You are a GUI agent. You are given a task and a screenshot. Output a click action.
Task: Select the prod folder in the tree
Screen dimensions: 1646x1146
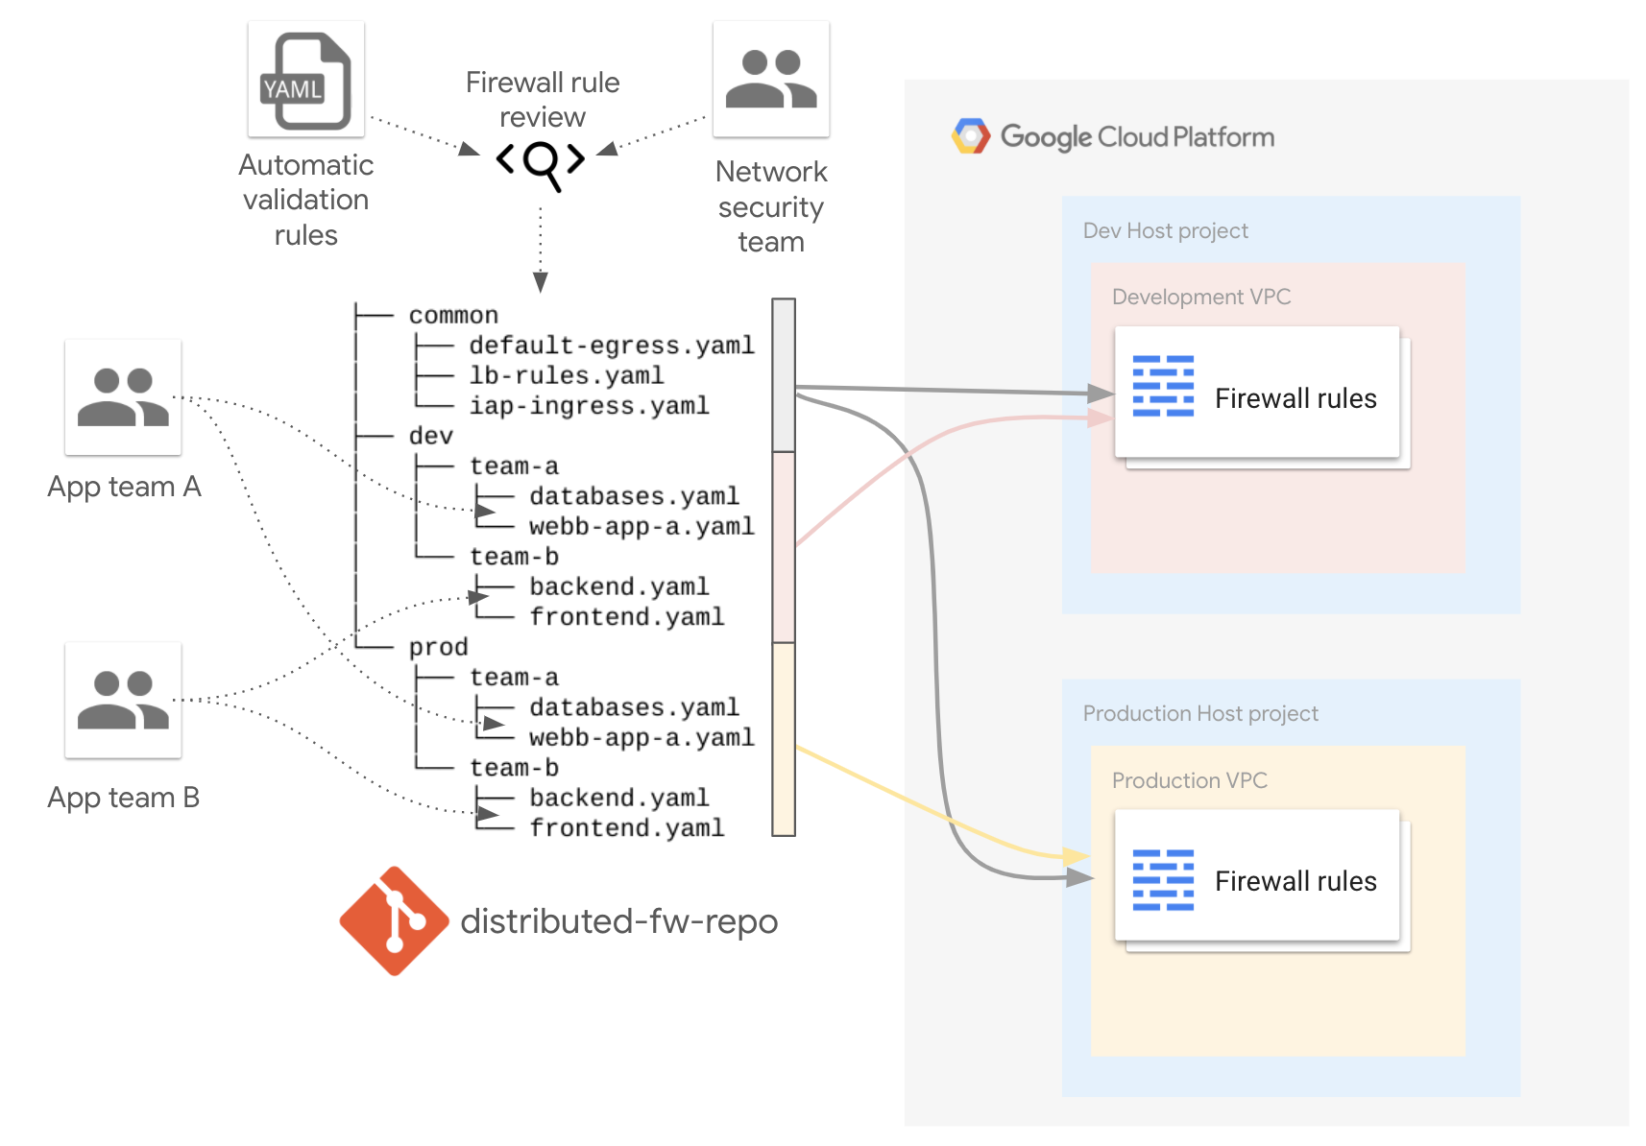coord(438,647)
